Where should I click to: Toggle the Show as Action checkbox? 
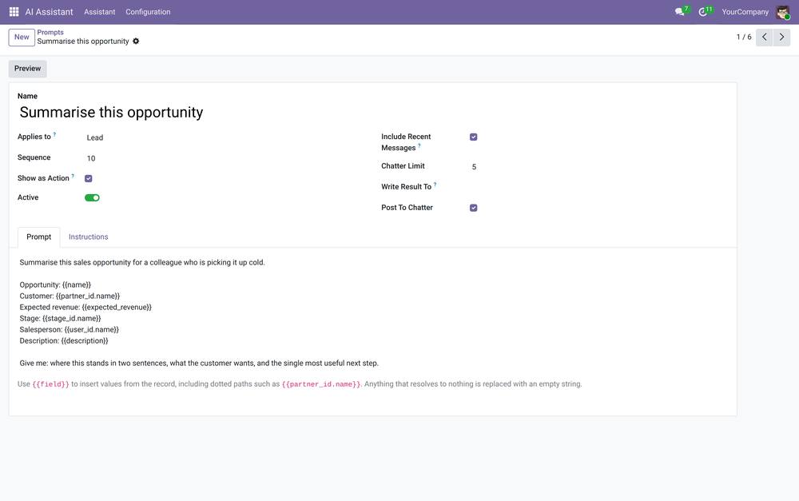coord(88,178)
